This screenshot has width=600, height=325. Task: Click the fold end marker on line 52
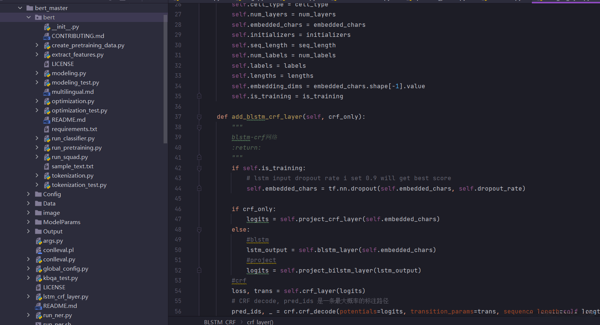coord(199,270)
